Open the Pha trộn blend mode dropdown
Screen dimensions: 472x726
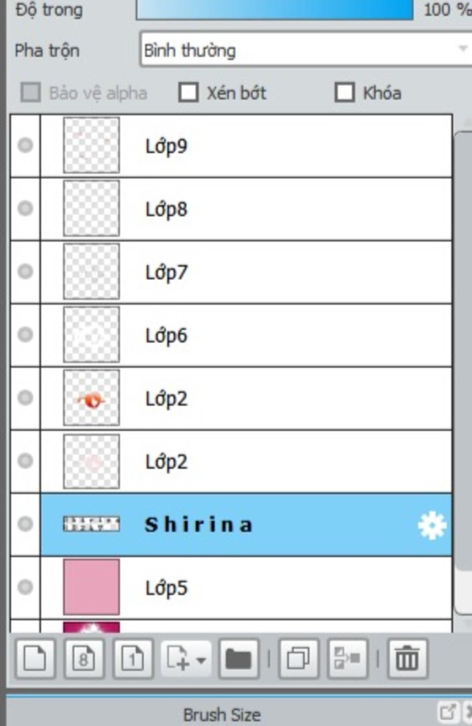click(306, 49)
